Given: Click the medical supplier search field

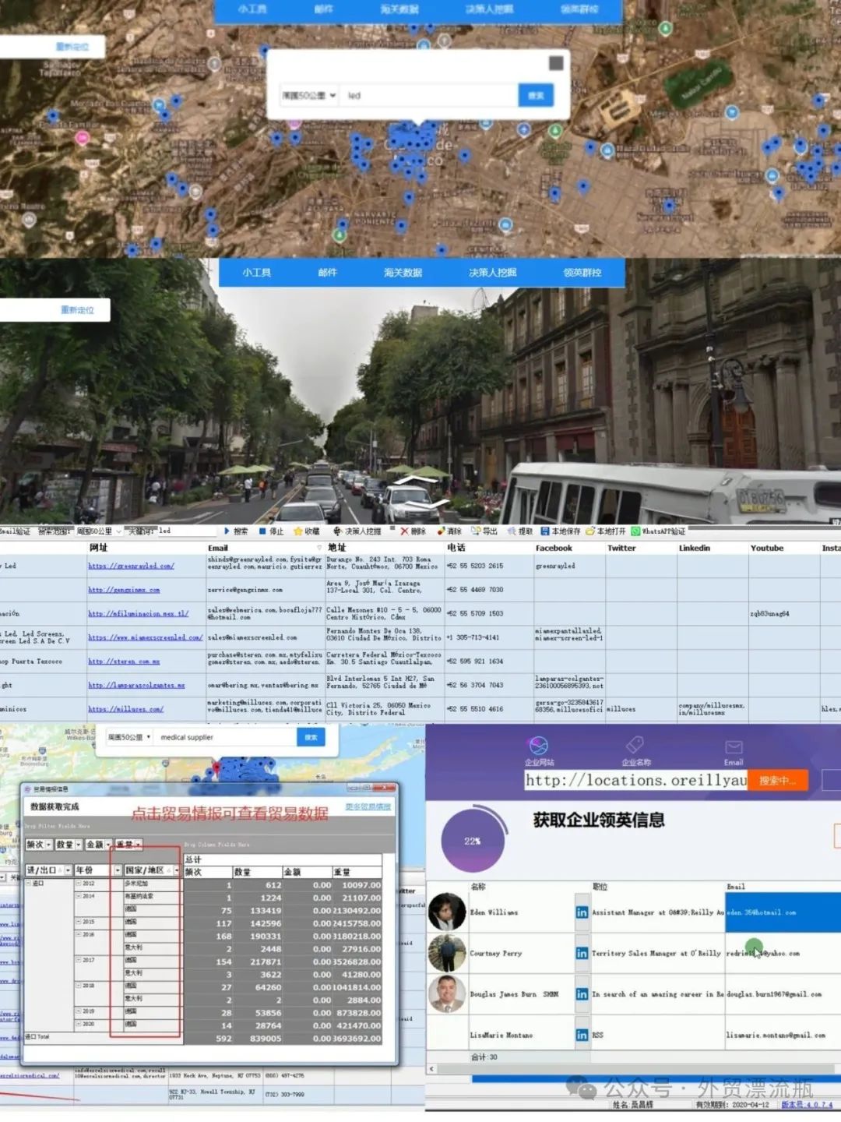Looking at the screenshot, I should 226,737.
